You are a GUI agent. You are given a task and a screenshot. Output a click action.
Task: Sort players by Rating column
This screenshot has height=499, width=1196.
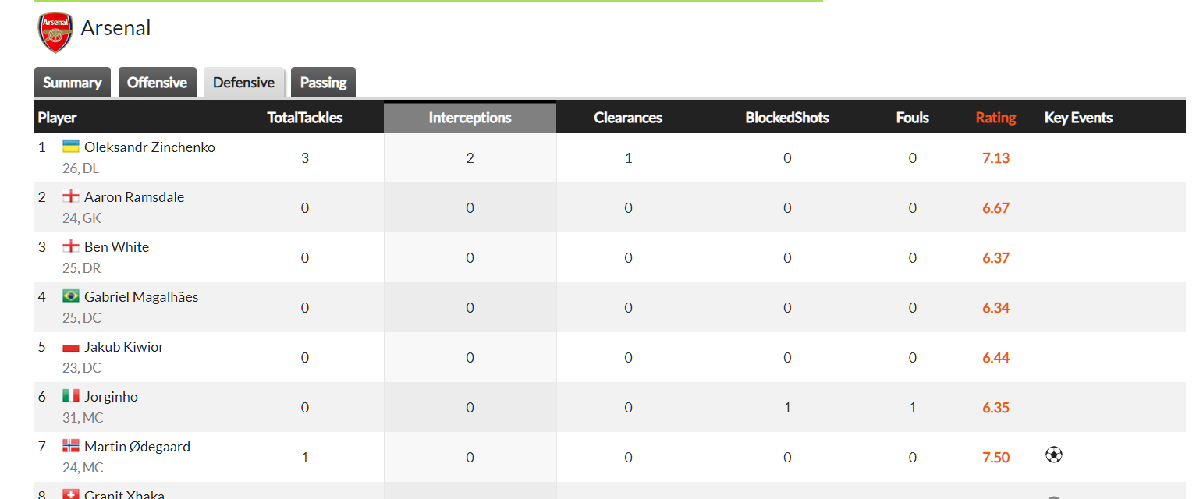pyautogui.click(x=995, y=118)
